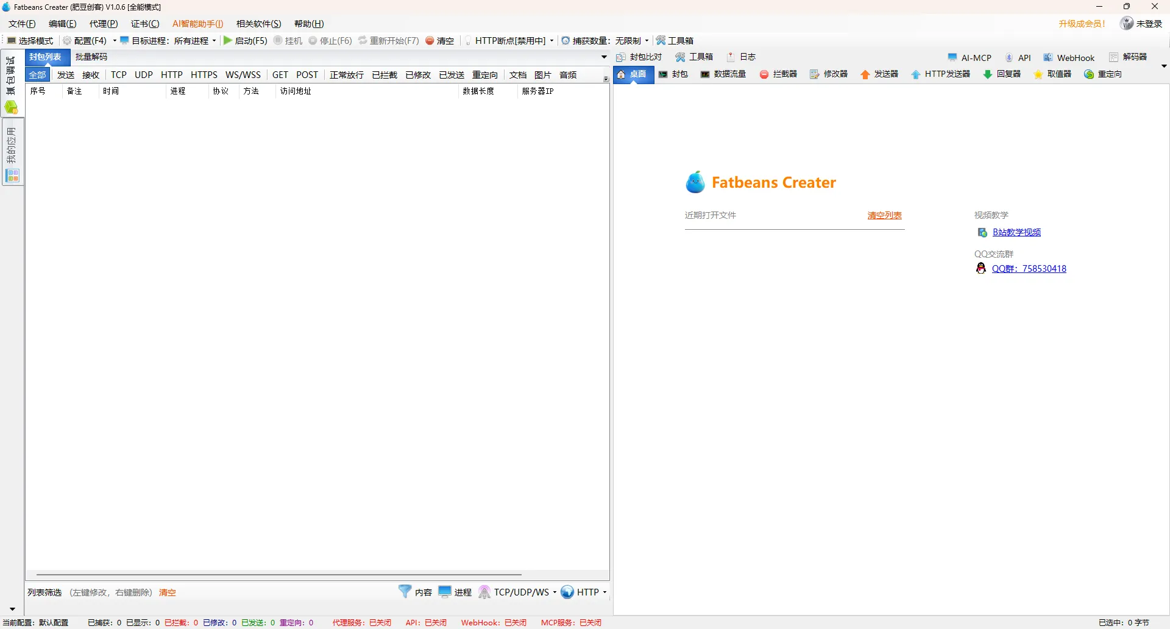Start capture with the 启动(F5) play icon
Screen dimensions: 1170x629
(x=228, y=41)
